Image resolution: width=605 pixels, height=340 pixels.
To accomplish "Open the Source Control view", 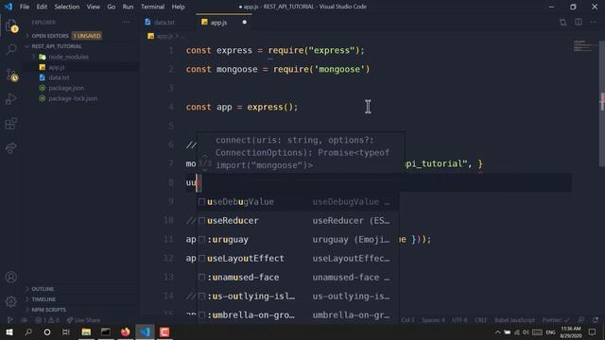I will pos(11,75).
